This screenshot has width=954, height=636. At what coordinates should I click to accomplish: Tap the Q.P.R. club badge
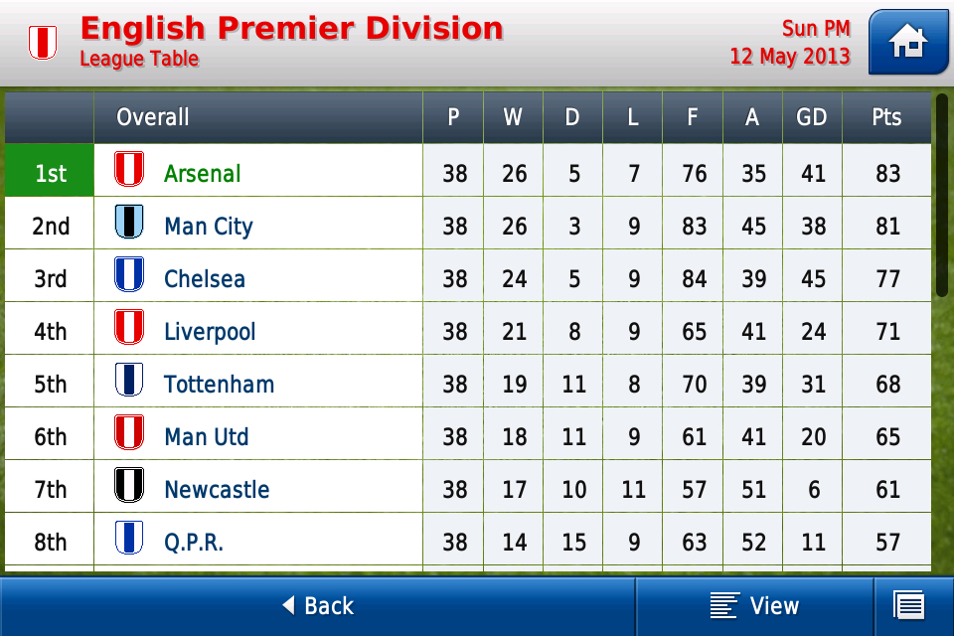pyautogui.click(x=129, y=538)
